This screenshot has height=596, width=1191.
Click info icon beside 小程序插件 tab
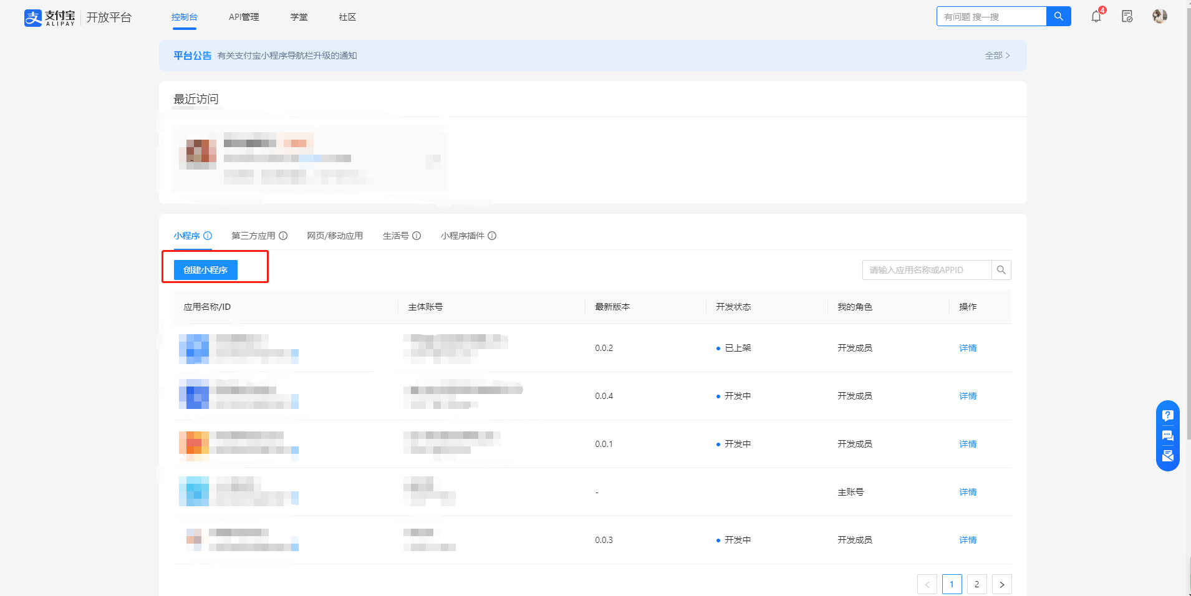tap(492, 236)
